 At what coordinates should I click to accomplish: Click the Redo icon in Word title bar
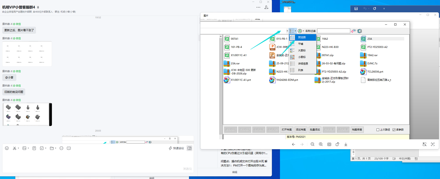tap(375, 8)
